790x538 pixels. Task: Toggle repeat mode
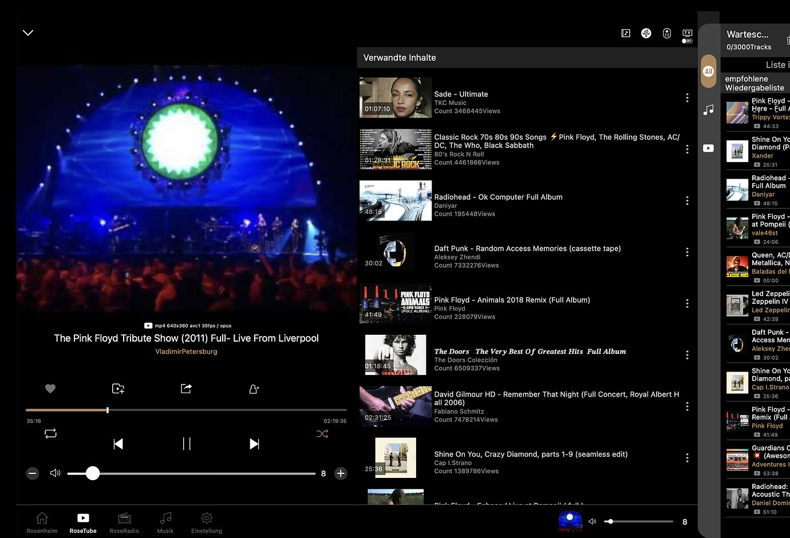pyautogui.click(x=50, y=433)
